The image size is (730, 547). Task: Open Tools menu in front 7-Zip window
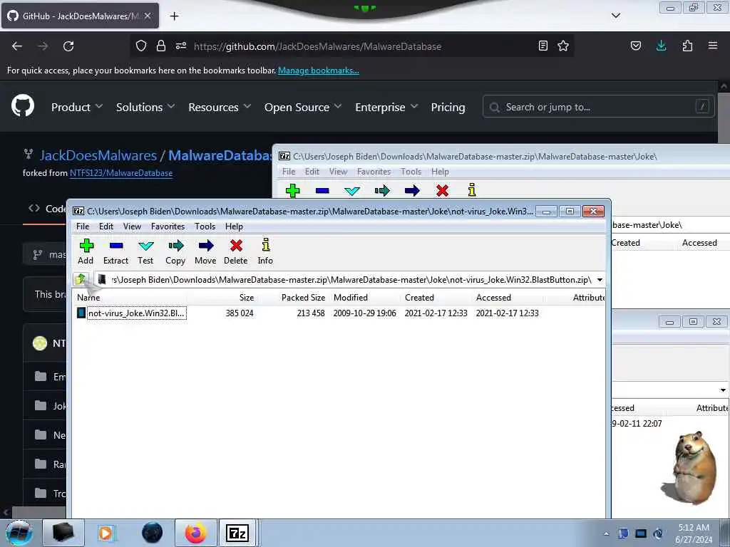pyautogui.click(x=205, y=226)
